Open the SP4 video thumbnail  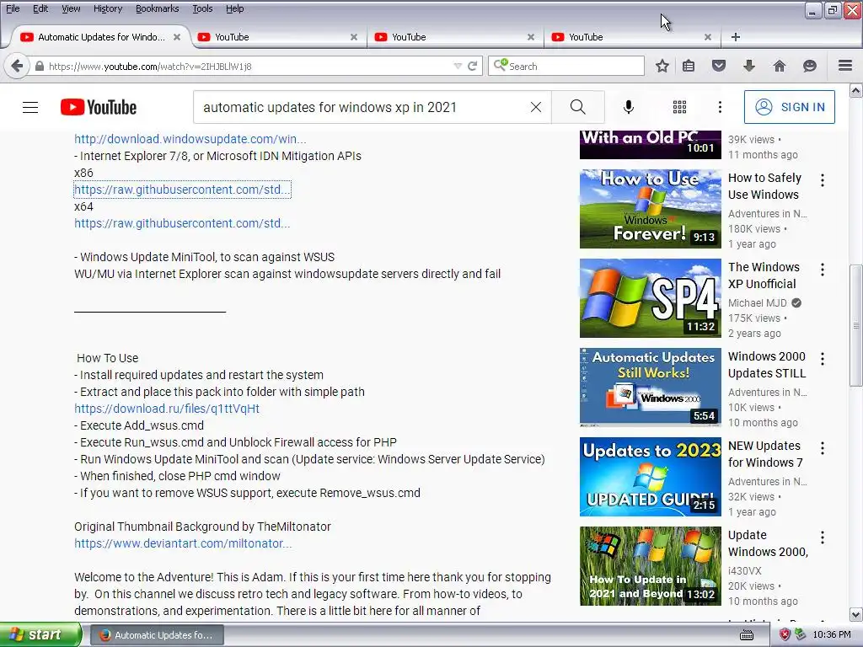tap(650, 298)
